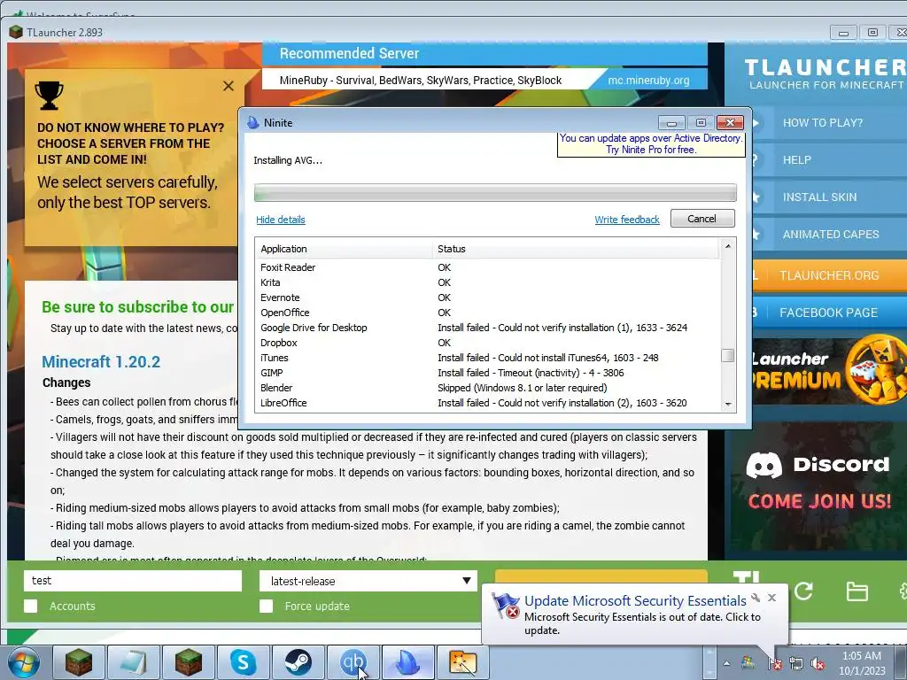907x680 pixels.
Task: Select the Blender row
Action: click(x=487, y=388)
